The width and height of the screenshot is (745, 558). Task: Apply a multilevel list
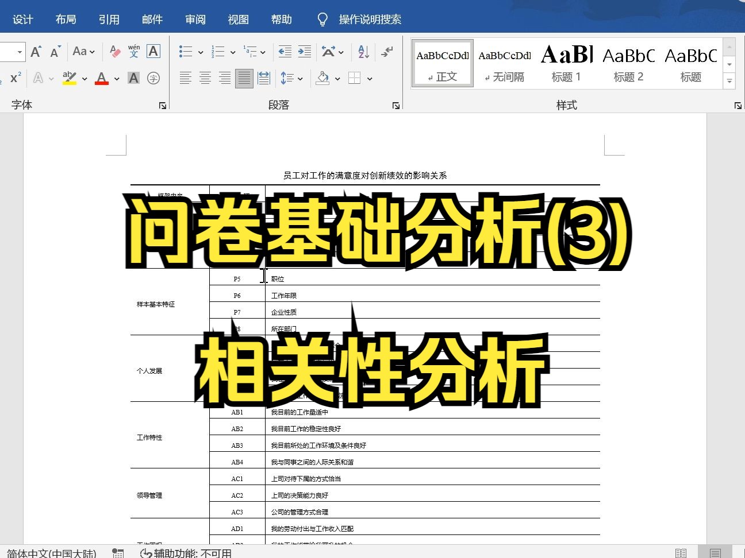click(x=250, y=52)
